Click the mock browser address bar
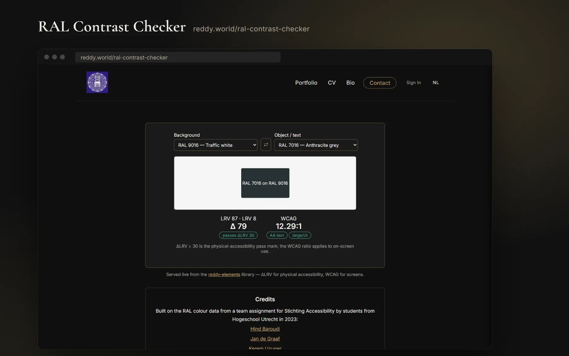 tap(178, 57)
